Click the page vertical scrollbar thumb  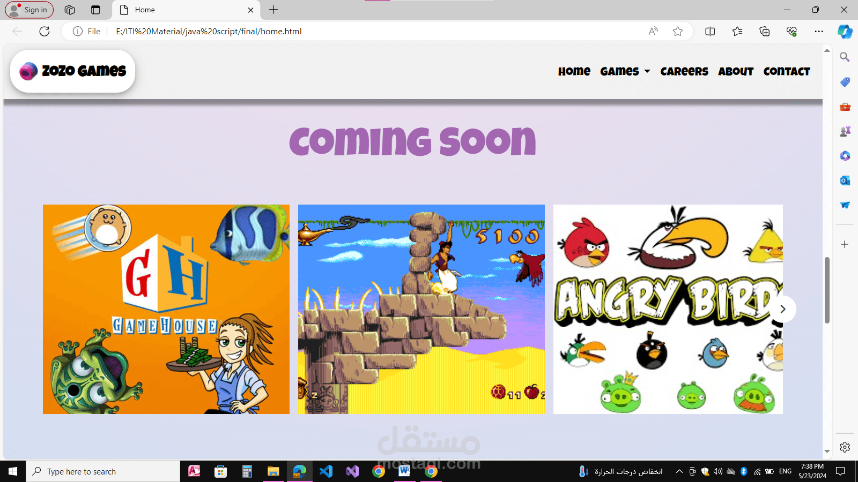(827, 290)
